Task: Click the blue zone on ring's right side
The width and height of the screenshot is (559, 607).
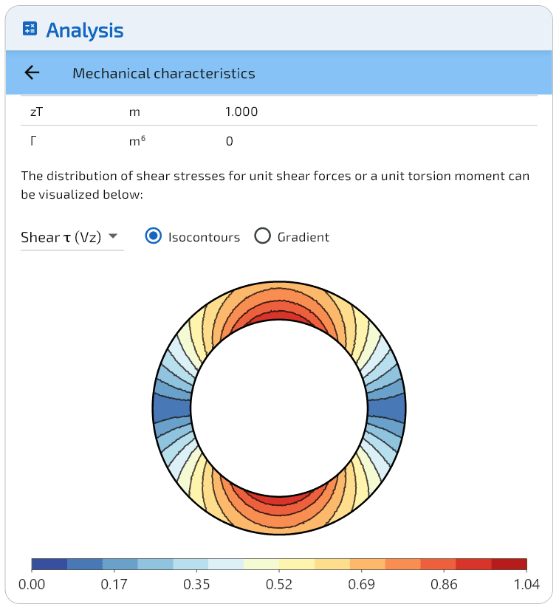Action: tap(386, 408)
